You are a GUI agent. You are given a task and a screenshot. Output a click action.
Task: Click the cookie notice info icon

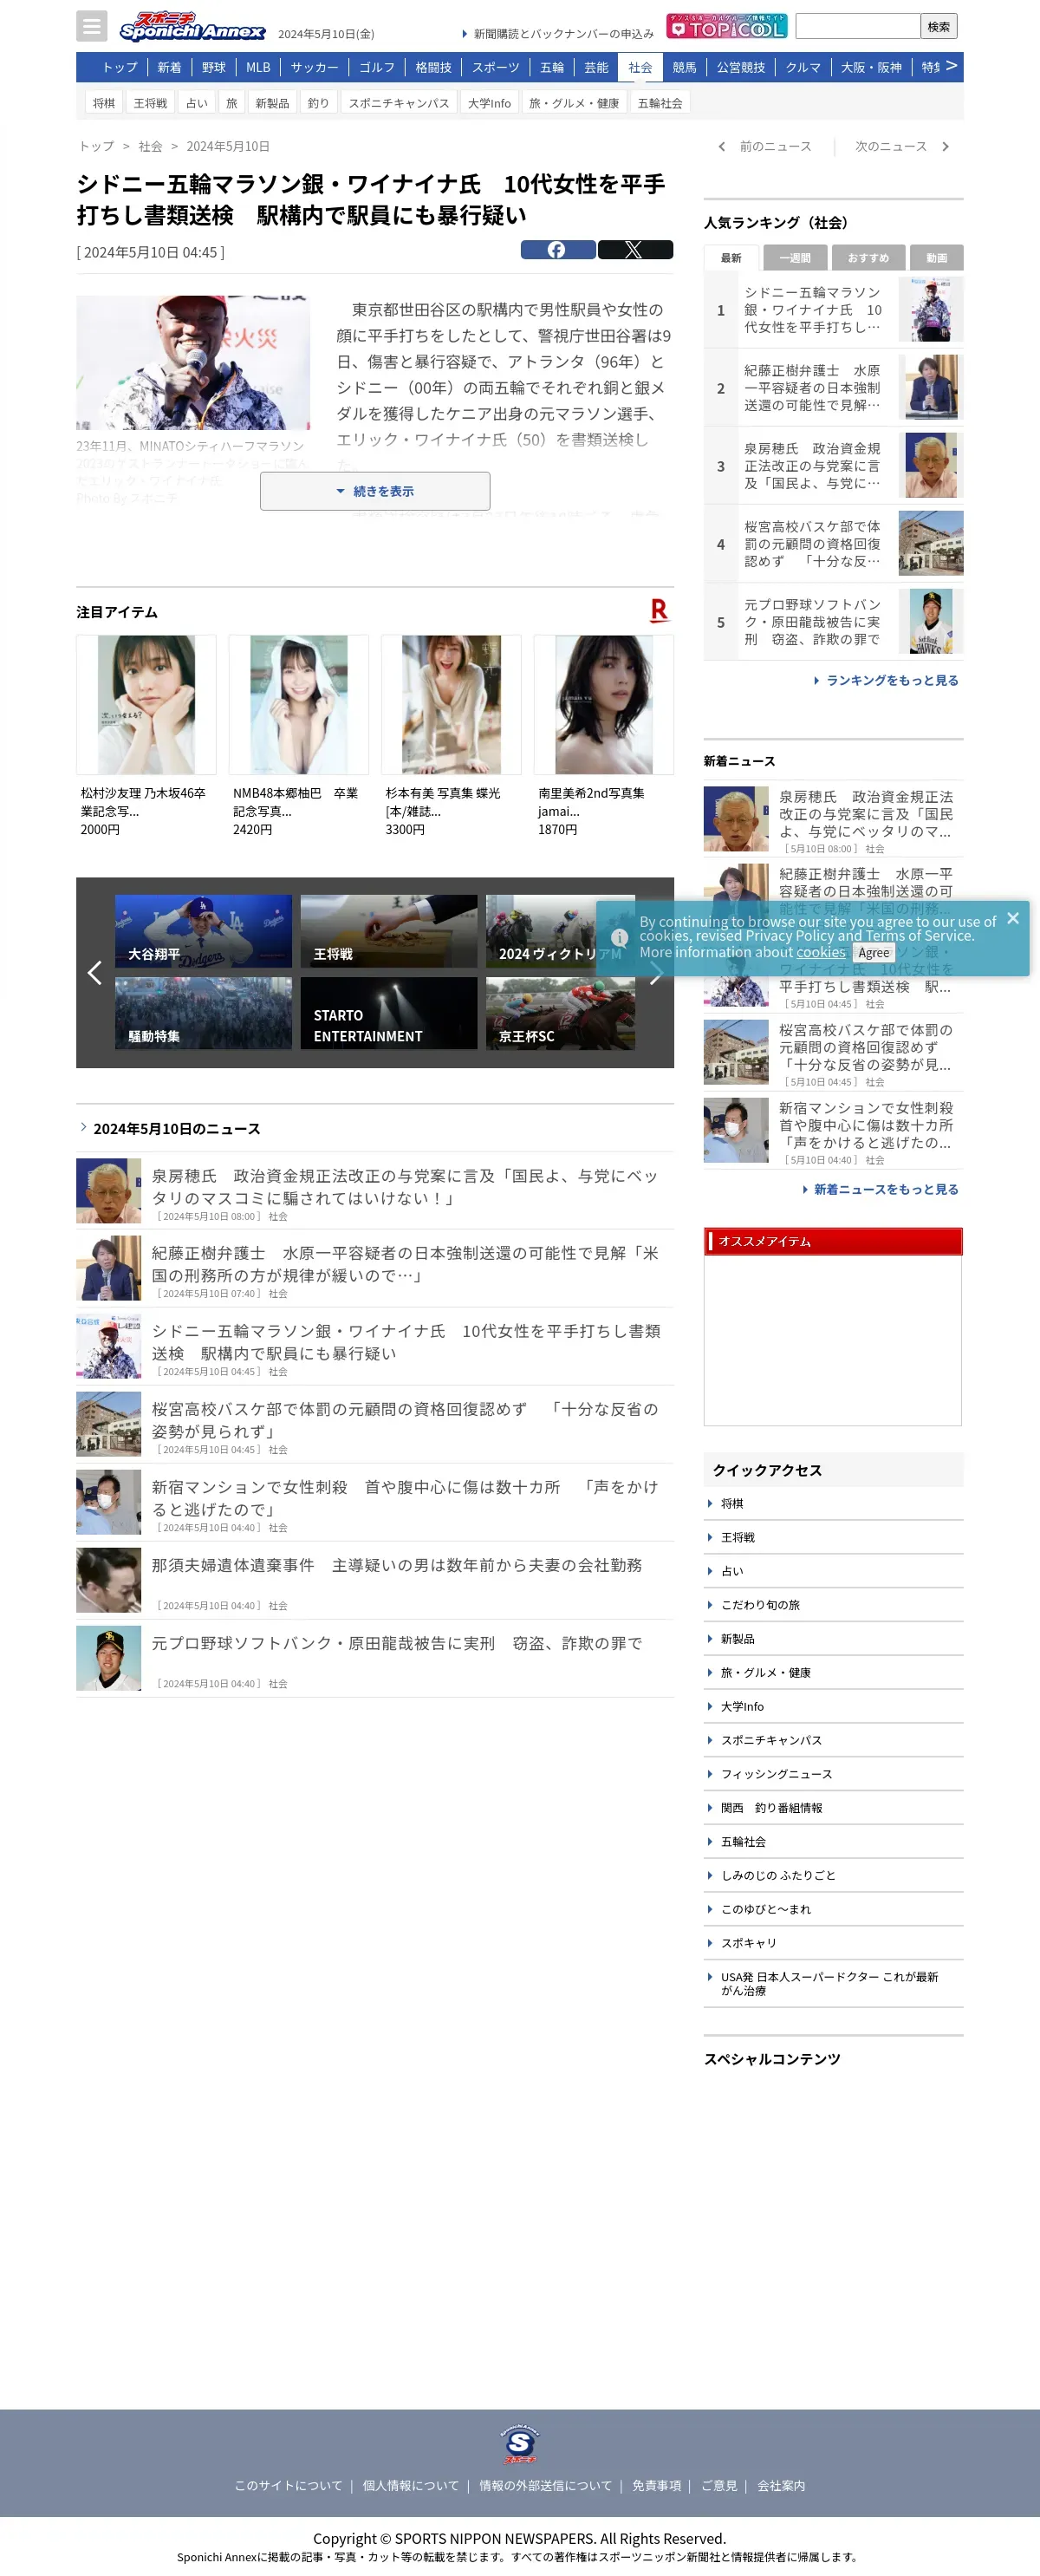[619, 938]
